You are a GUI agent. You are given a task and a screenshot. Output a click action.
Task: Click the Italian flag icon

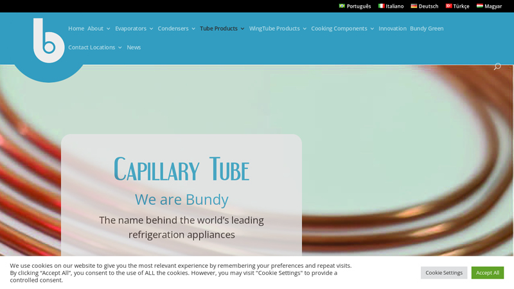(381, 6)
